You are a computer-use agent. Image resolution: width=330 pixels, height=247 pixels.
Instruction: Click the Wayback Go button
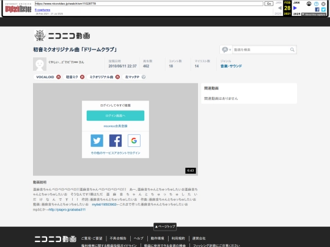point(269,4)
